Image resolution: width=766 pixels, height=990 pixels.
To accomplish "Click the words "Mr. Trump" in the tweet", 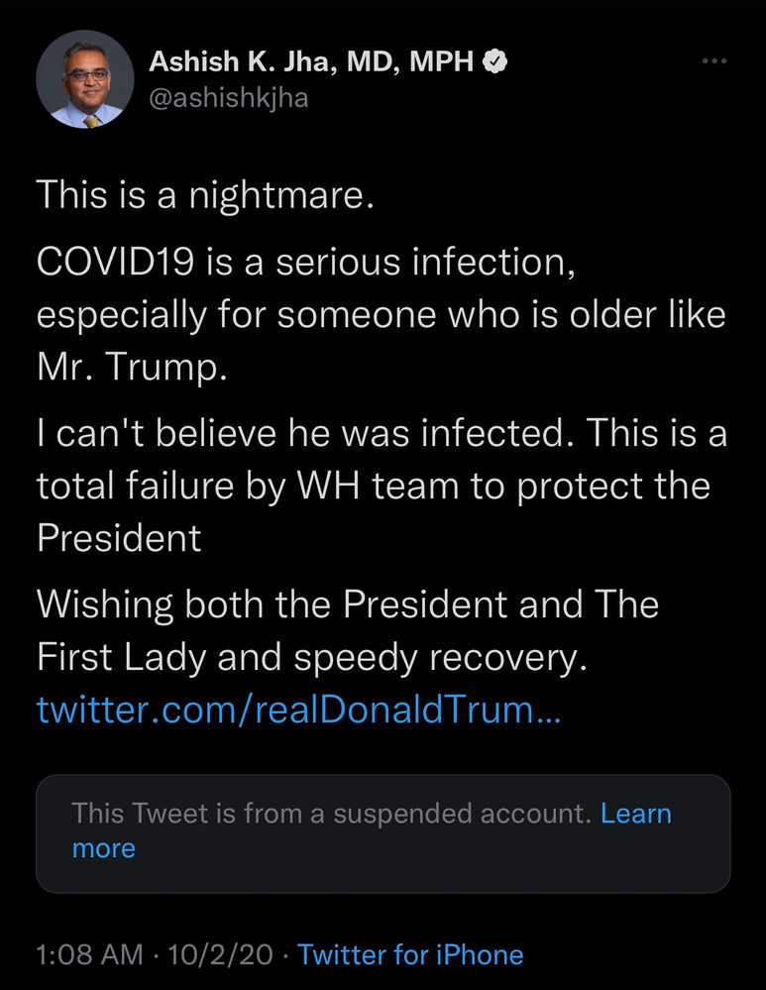I will pos(133,367).
